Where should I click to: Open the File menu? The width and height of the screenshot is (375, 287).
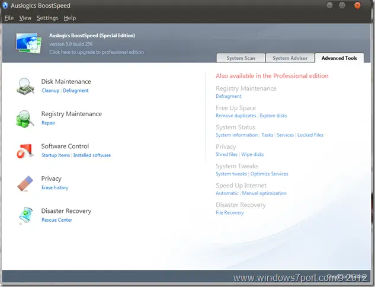[9, 18]
